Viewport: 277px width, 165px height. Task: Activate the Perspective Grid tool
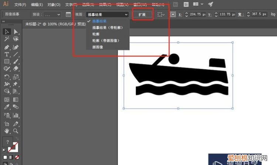(16, 91)
